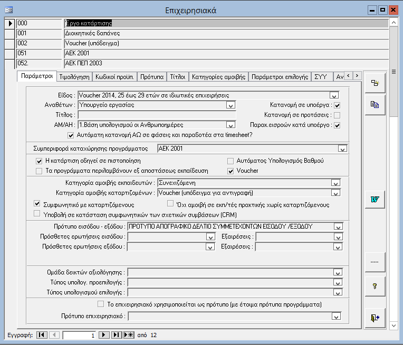Screen dimensions: 403x345
Task: Open the Αναθέτων dropdown list
Action: (x=230, y=105)
